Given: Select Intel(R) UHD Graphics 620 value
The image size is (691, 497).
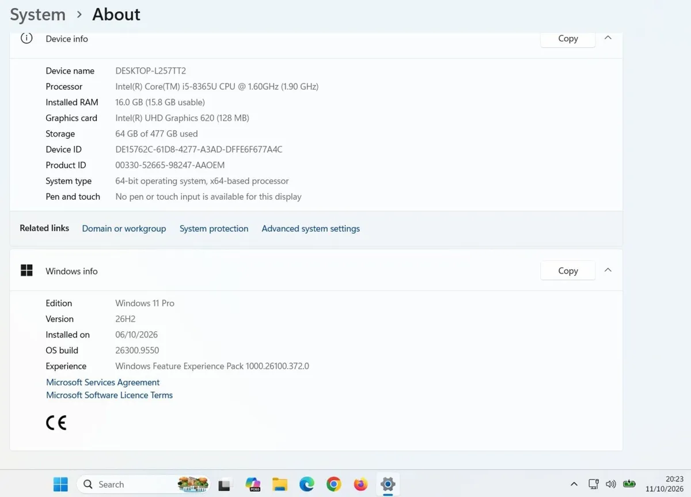Looking at the screenshot, I should [182, 117].
